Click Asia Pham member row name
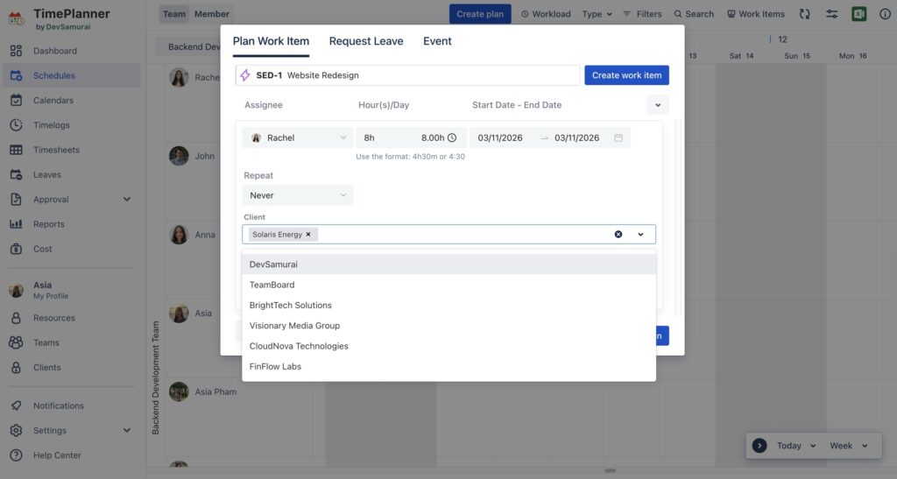Viewport: 897px width, 479px height. 215,392
